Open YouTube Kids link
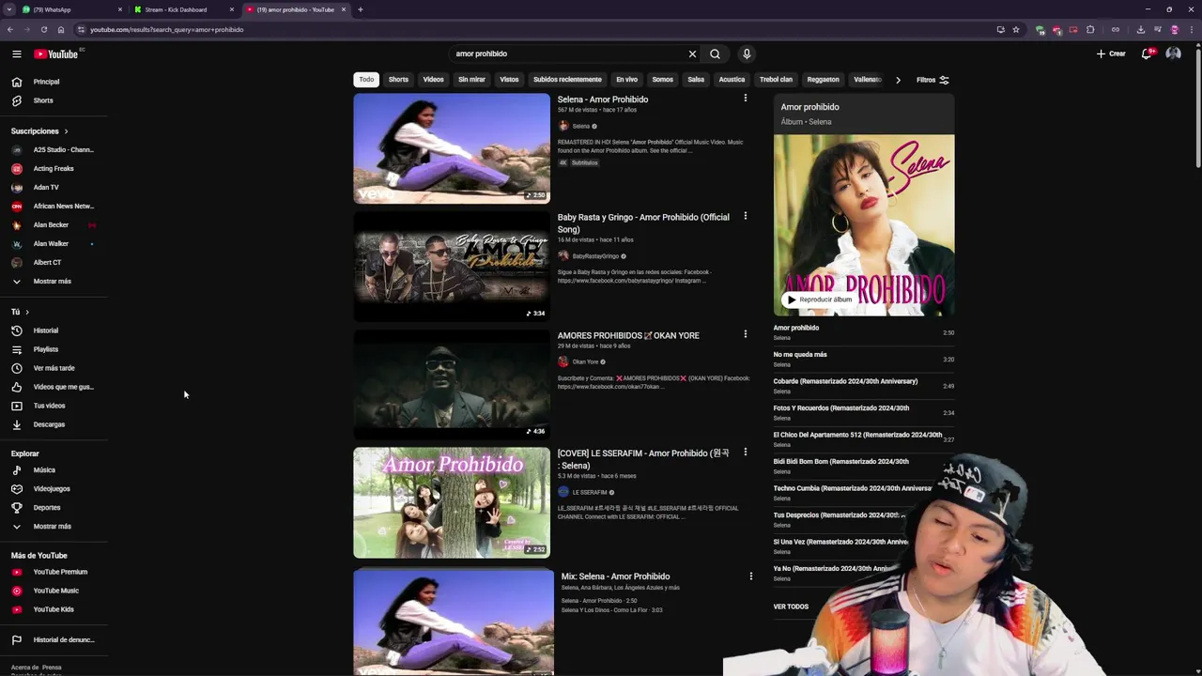 point(54,609)
